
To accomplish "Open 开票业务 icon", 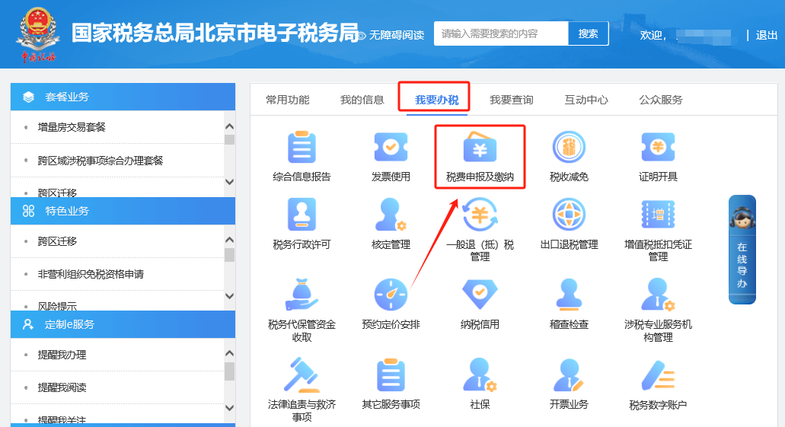I will tap(569, 374).
